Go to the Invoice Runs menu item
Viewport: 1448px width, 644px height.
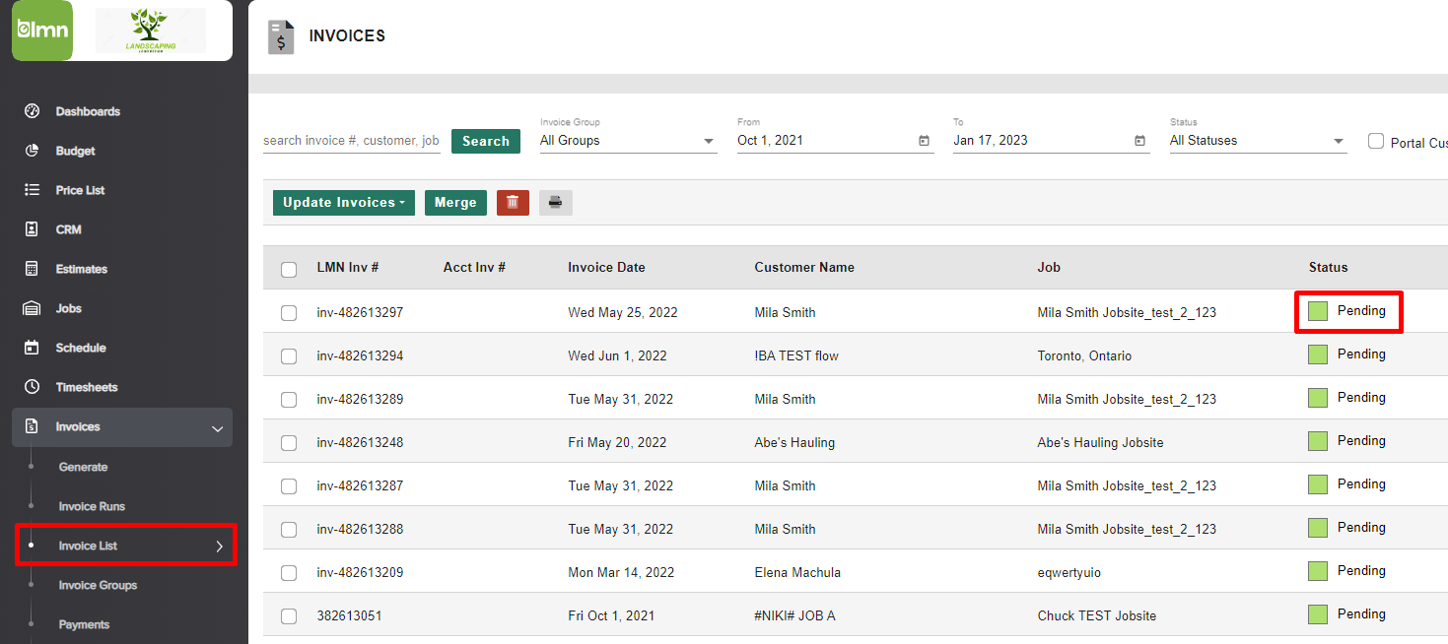pyautogui.click(x=94, y=506)
